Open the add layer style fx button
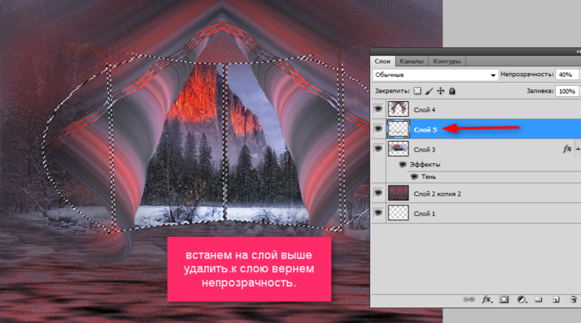The image size is (581, 323). point(486,299)
